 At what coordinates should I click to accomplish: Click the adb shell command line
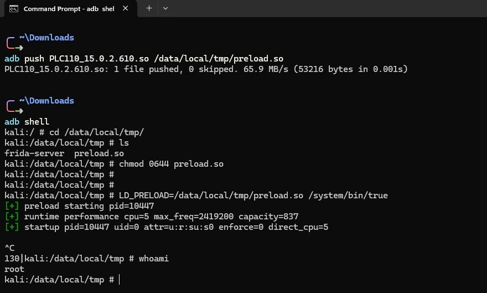pos(27,122)
